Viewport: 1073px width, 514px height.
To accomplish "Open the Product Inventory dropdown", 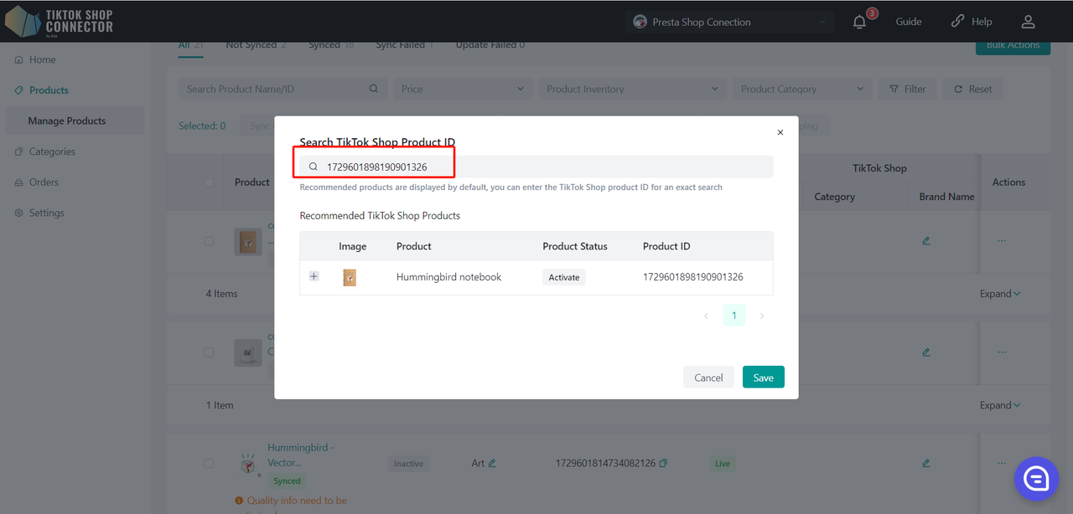I will 632,89.
